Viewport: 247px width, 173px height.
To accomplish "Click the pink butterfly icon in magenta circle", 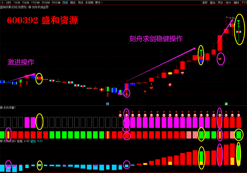I will (x=220, y=58).
